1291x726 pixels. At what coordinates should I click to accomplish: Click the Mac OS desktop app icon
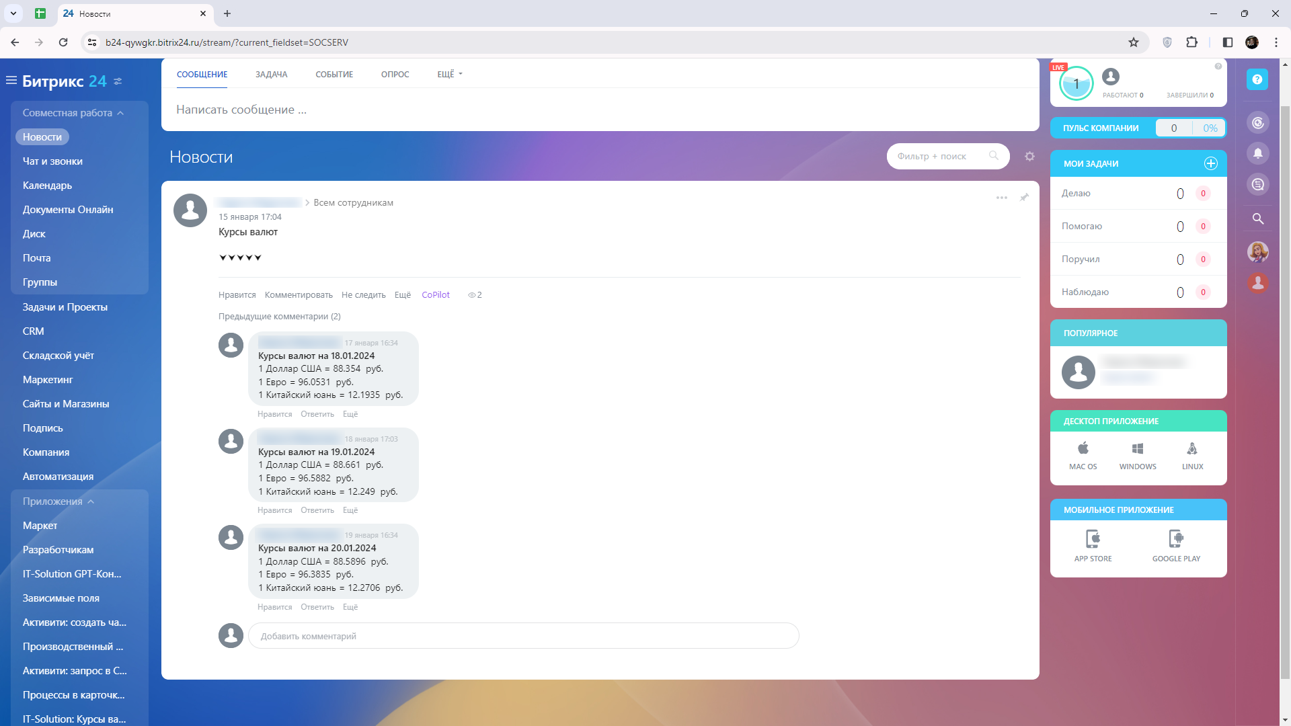click(x=1083, y=455)
